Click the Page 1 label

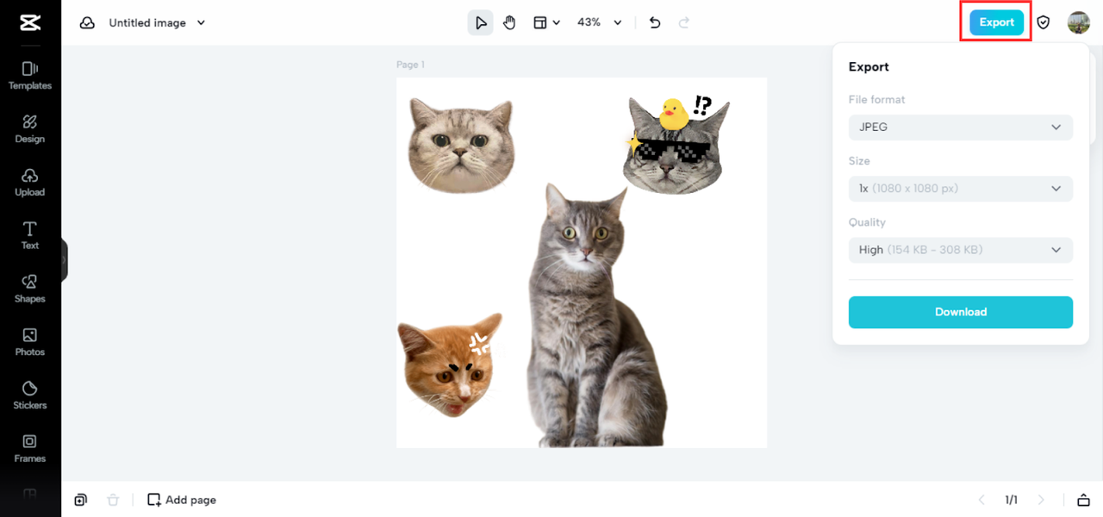410,65
